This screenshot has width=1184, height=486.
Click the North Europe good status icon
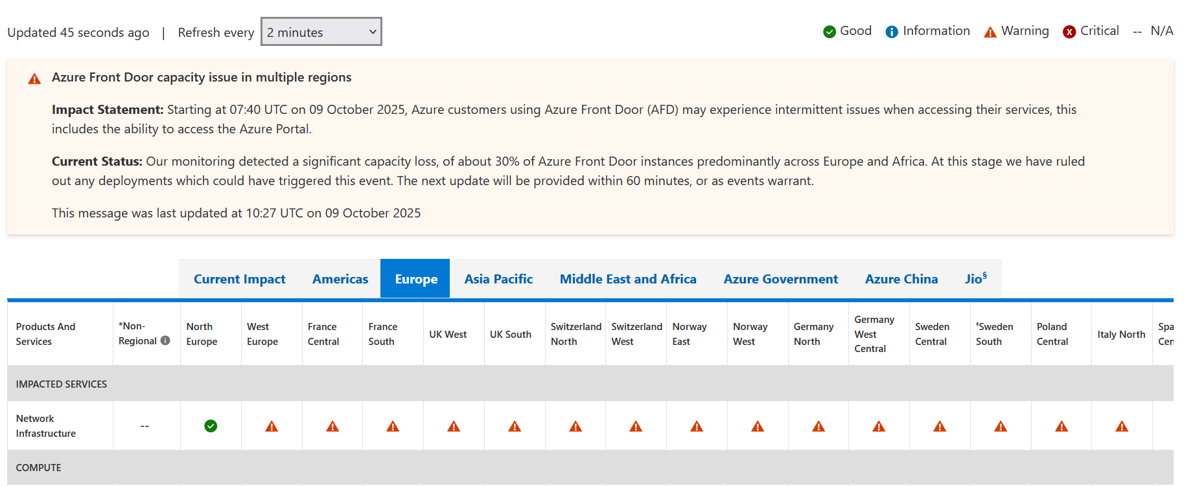[x=211, y=426]
